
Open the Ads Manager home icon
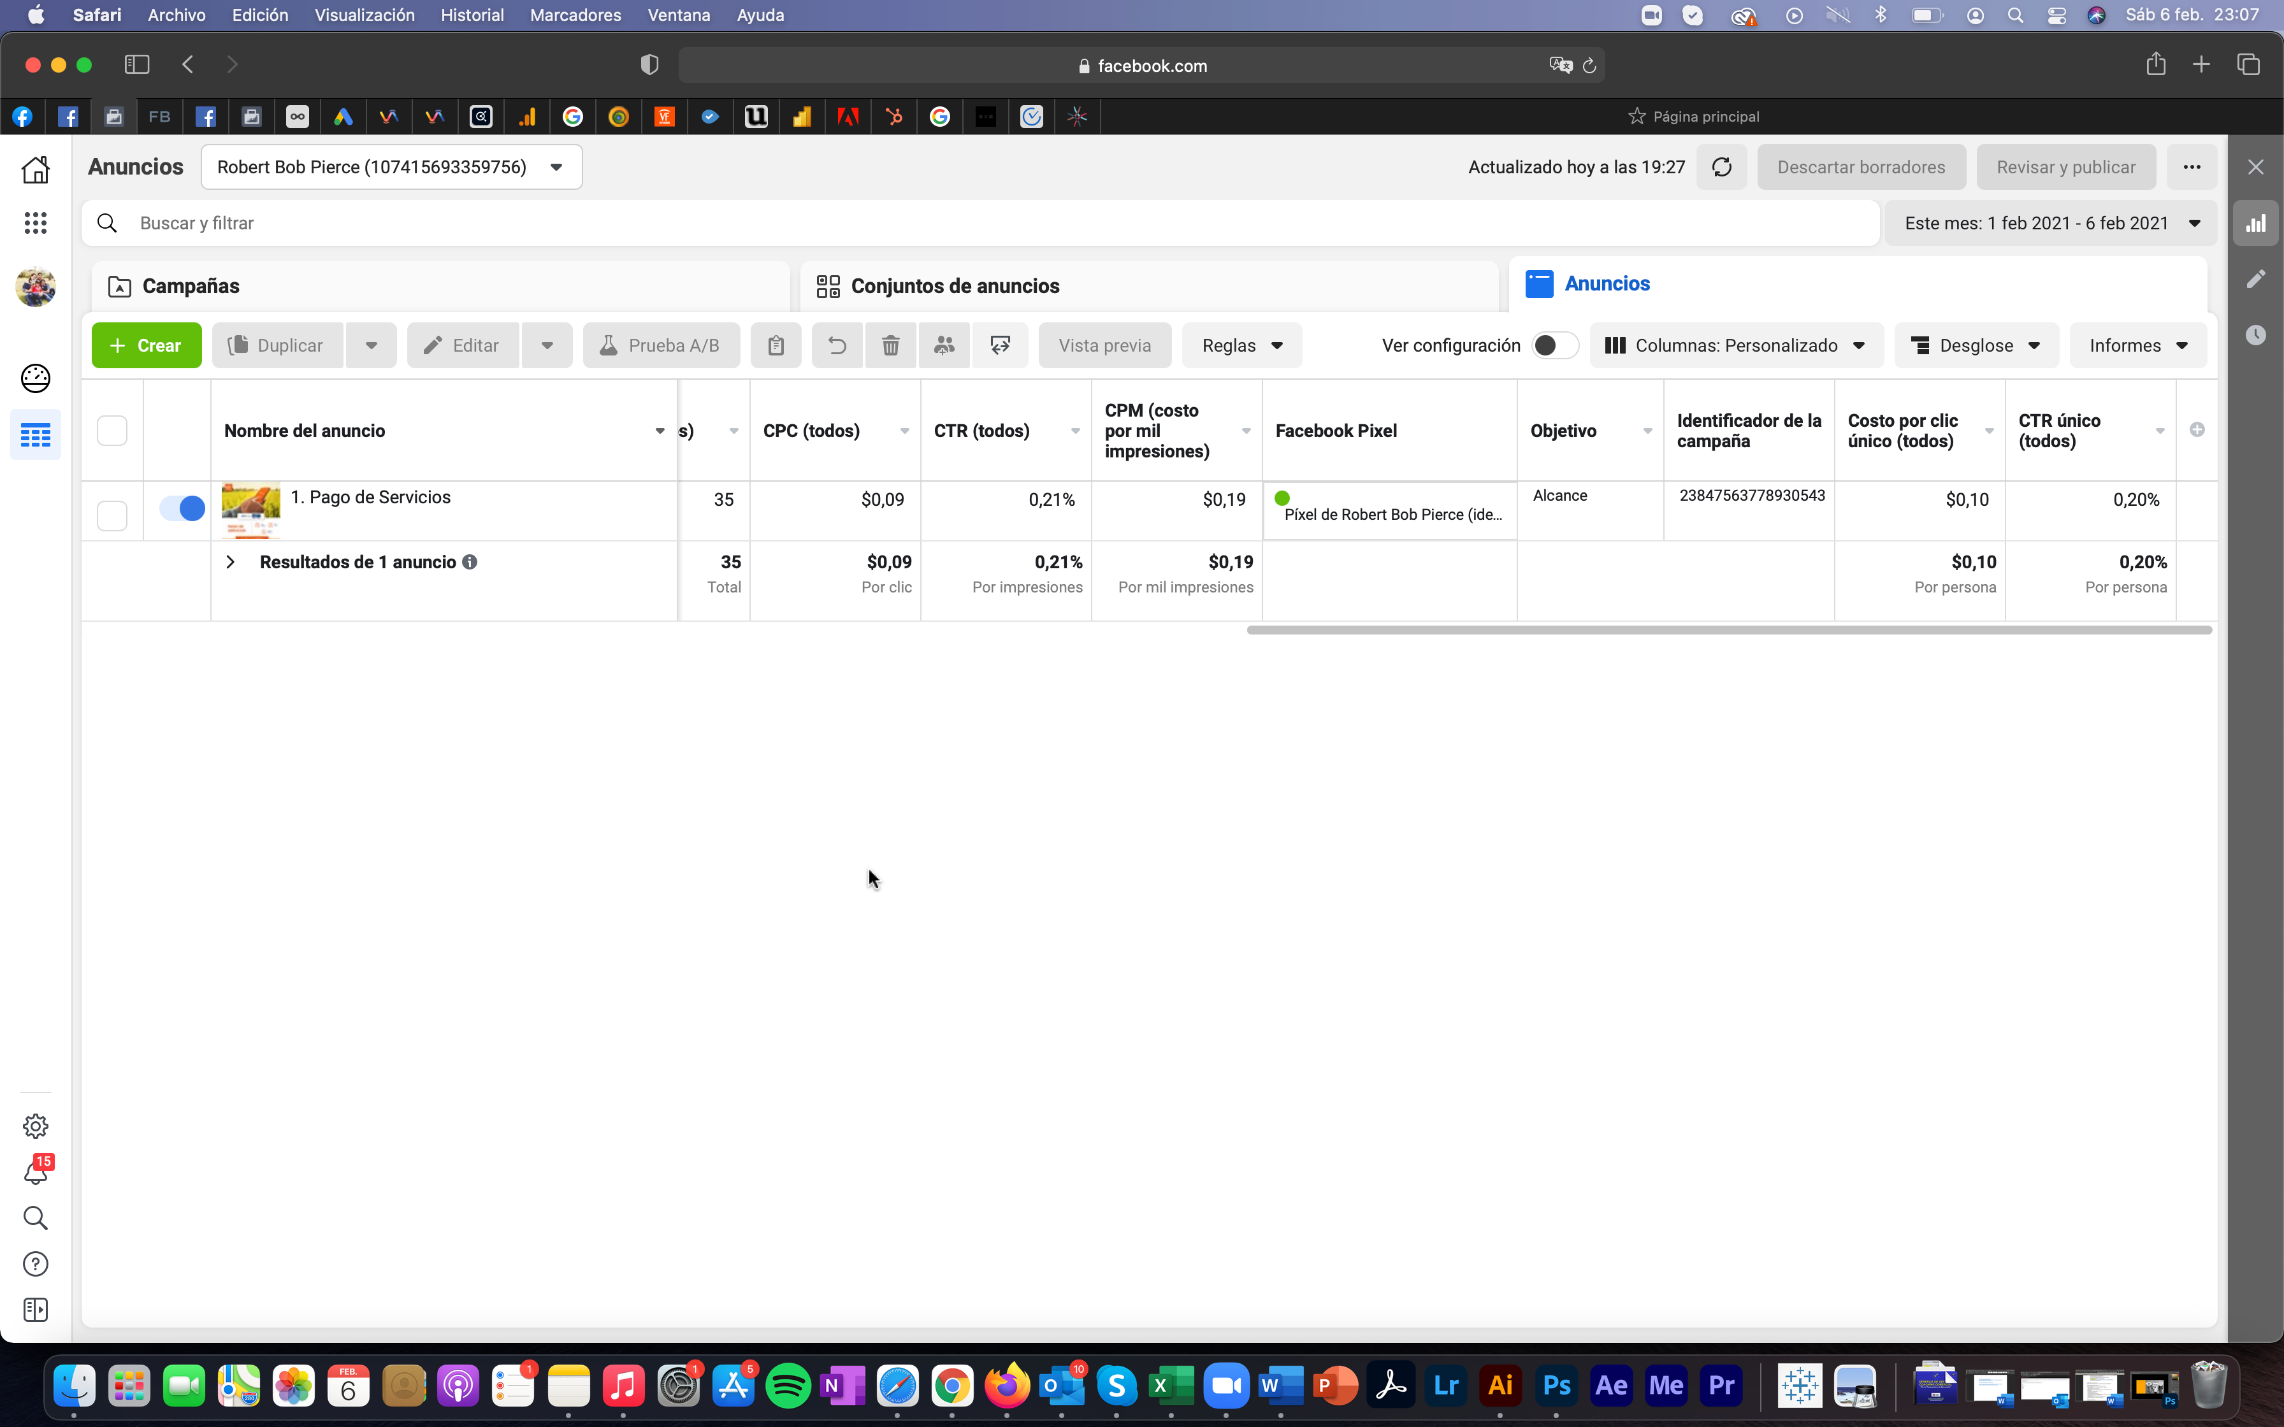point(36,170)
